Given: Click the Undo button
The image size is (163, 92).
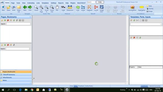Looking at the screenshot, I should [x=100, y=2].
